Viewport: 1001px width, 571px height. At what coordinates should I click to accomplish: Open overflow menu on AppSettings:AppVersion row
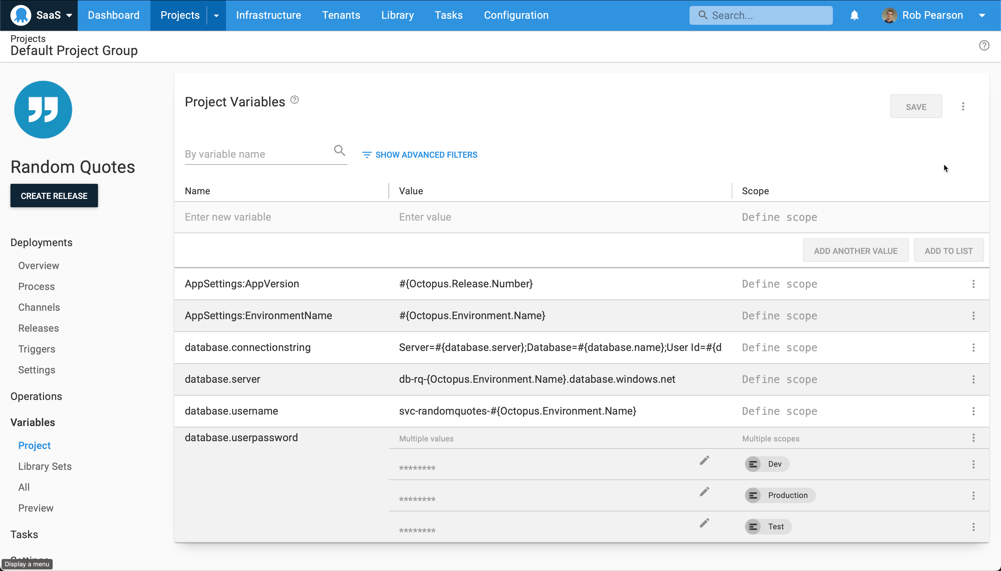pyautogui.click(x=974, y=283)
